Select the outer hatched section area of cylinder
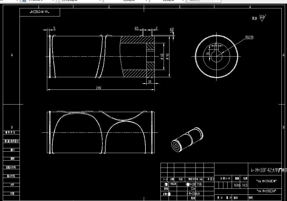Screen dimensions: 287x201 pos(137,40)
